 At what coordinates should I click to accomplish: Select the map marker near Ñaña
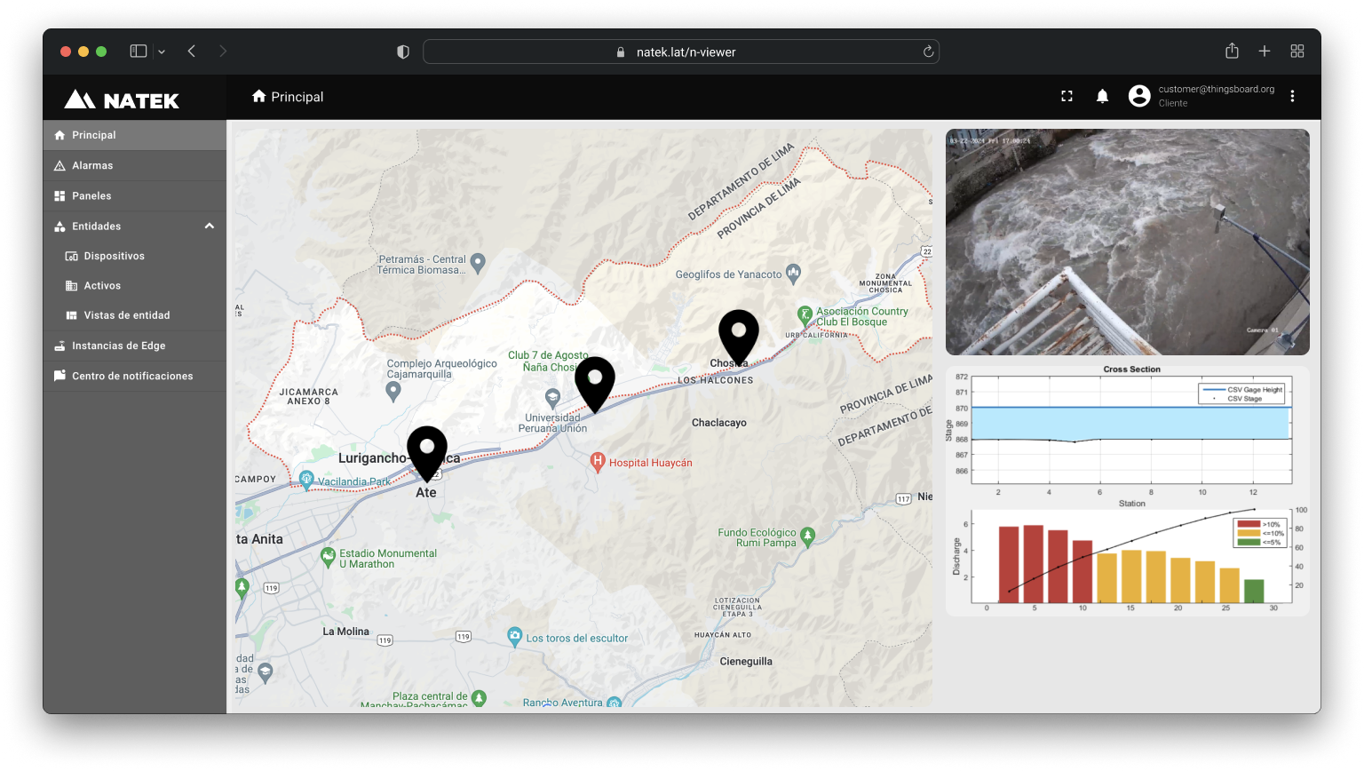[595, 384]
